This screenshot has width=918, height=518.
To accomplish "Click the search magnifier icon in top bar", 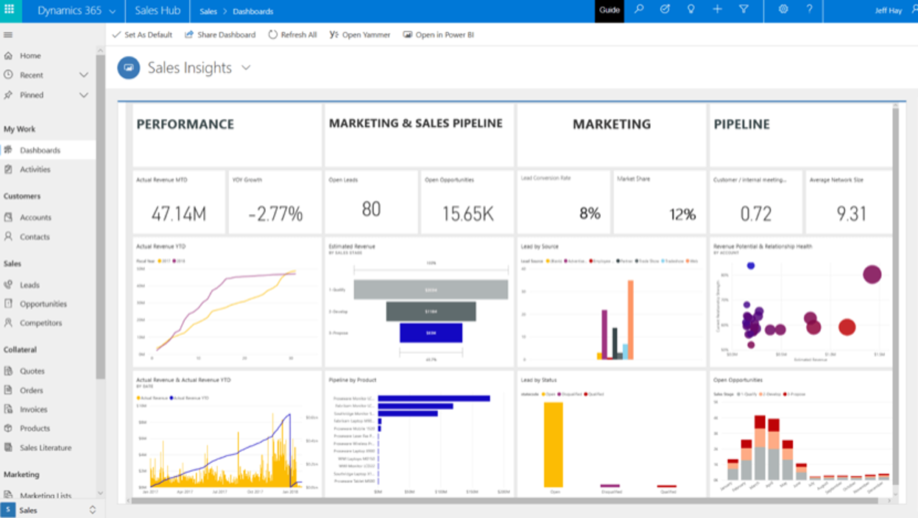I will coord(639,10).
